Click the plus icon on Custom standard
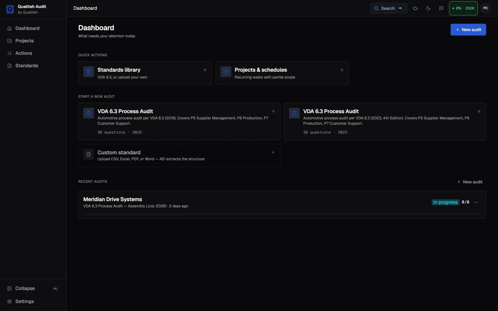Screen dimensions: 498x311 click(x=273, y=152)
